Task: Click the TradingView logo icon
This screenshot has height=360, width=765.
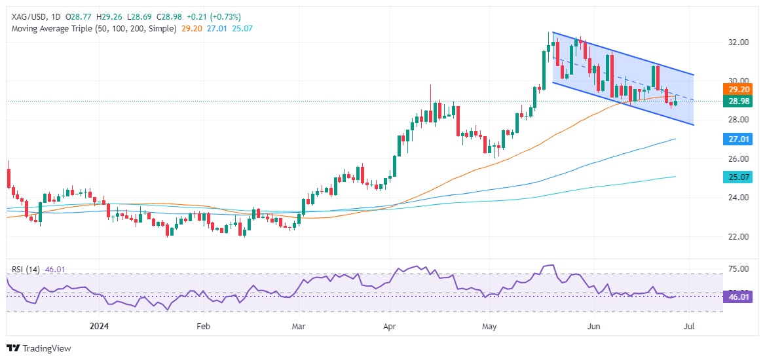Action: click(13, 348)
